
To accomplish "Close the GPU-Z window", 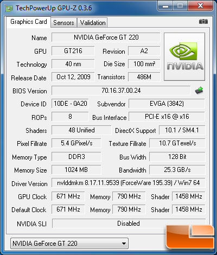I will coord(200,7).
